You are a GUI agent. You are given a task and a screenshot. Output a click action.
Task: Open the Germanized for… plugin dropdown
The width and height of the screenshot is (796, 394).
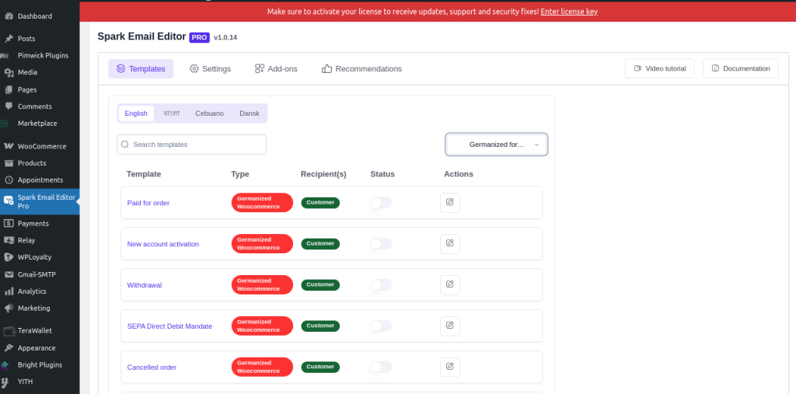[x=497, y=145]
